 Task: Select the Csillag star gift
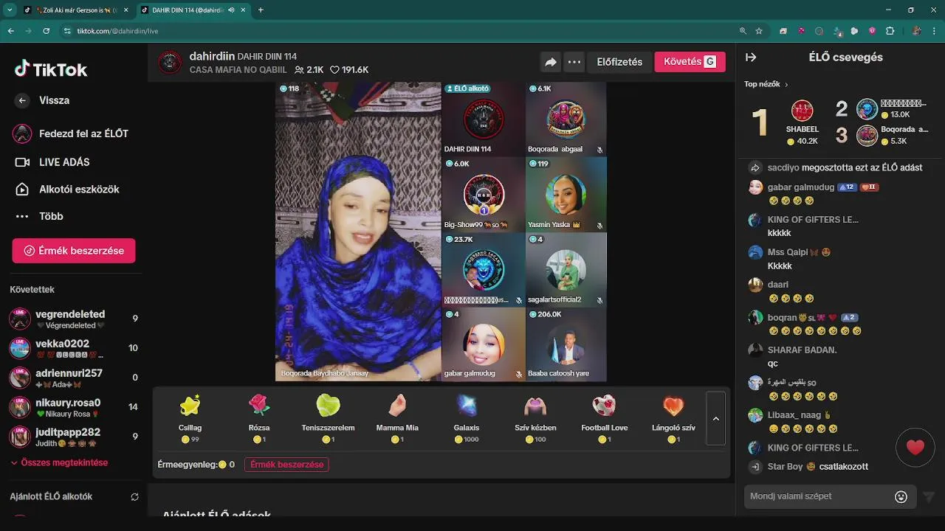tap(190, 418)
